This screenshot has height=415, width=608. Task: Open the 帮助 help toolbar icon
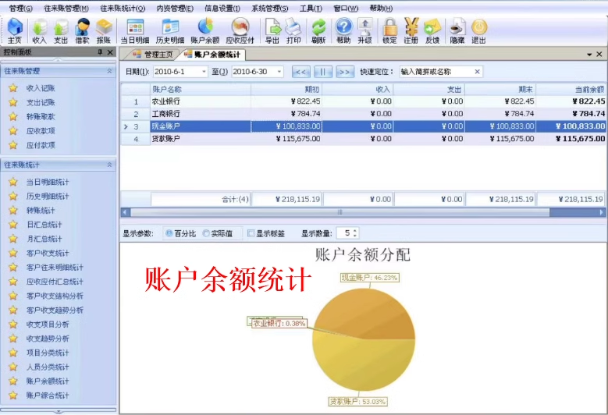click(343, 31)
